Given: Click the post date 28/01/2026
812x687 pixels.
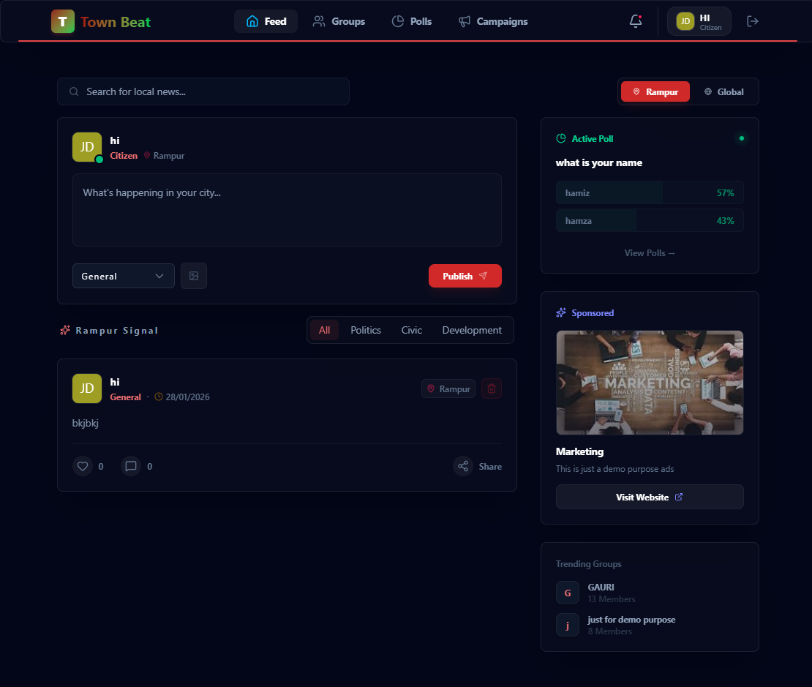Looking at the screenshot, I should [x=187, y=397].
